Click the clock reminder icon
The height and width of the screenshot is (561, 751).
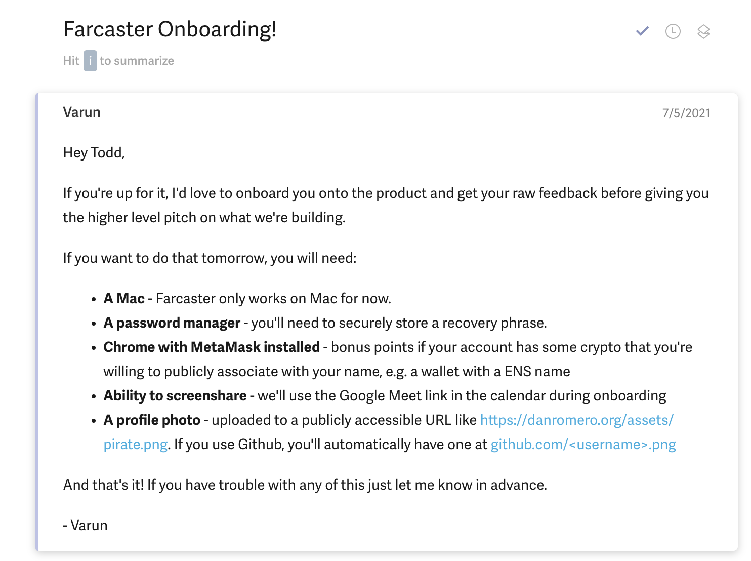(x=673, y=31)
